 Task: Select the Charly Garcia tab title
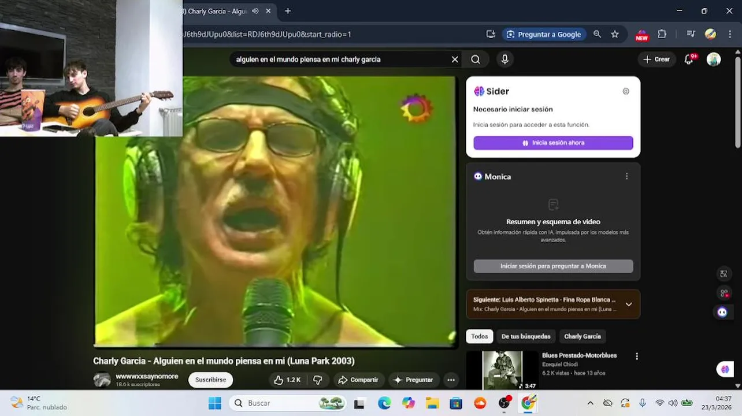[215, 11]
